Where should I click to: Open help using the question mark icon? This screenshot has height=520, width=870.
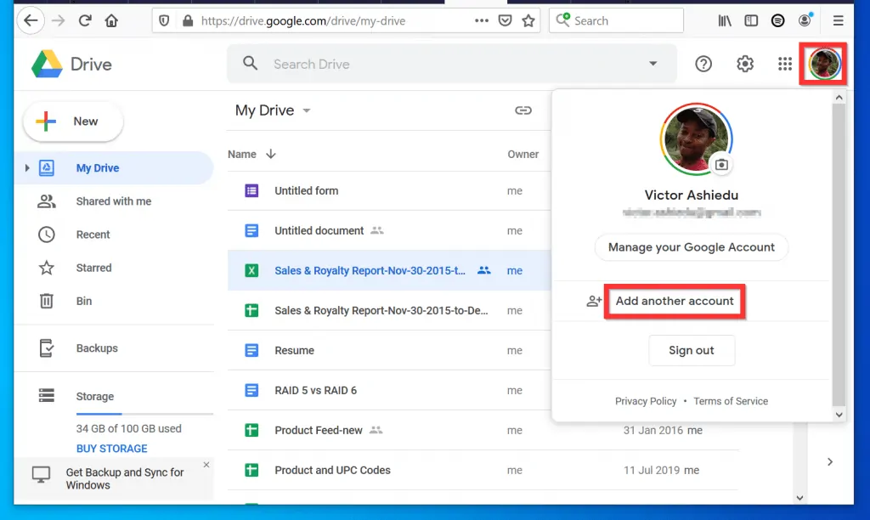point(704,64)
